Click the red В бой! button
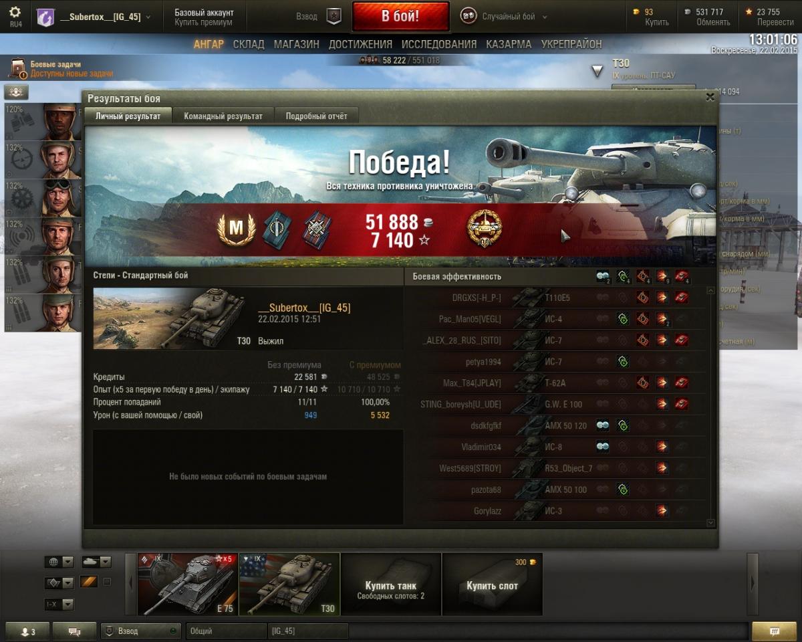The width and height of the screenshot is (802, 642). tap(400, 17)
